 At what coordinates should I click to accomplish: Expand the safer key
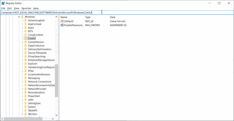pyautogui.click(x=22, y=100)
